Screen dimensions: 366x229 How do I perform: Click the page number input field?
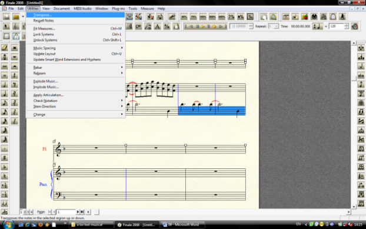pos(66,212)
